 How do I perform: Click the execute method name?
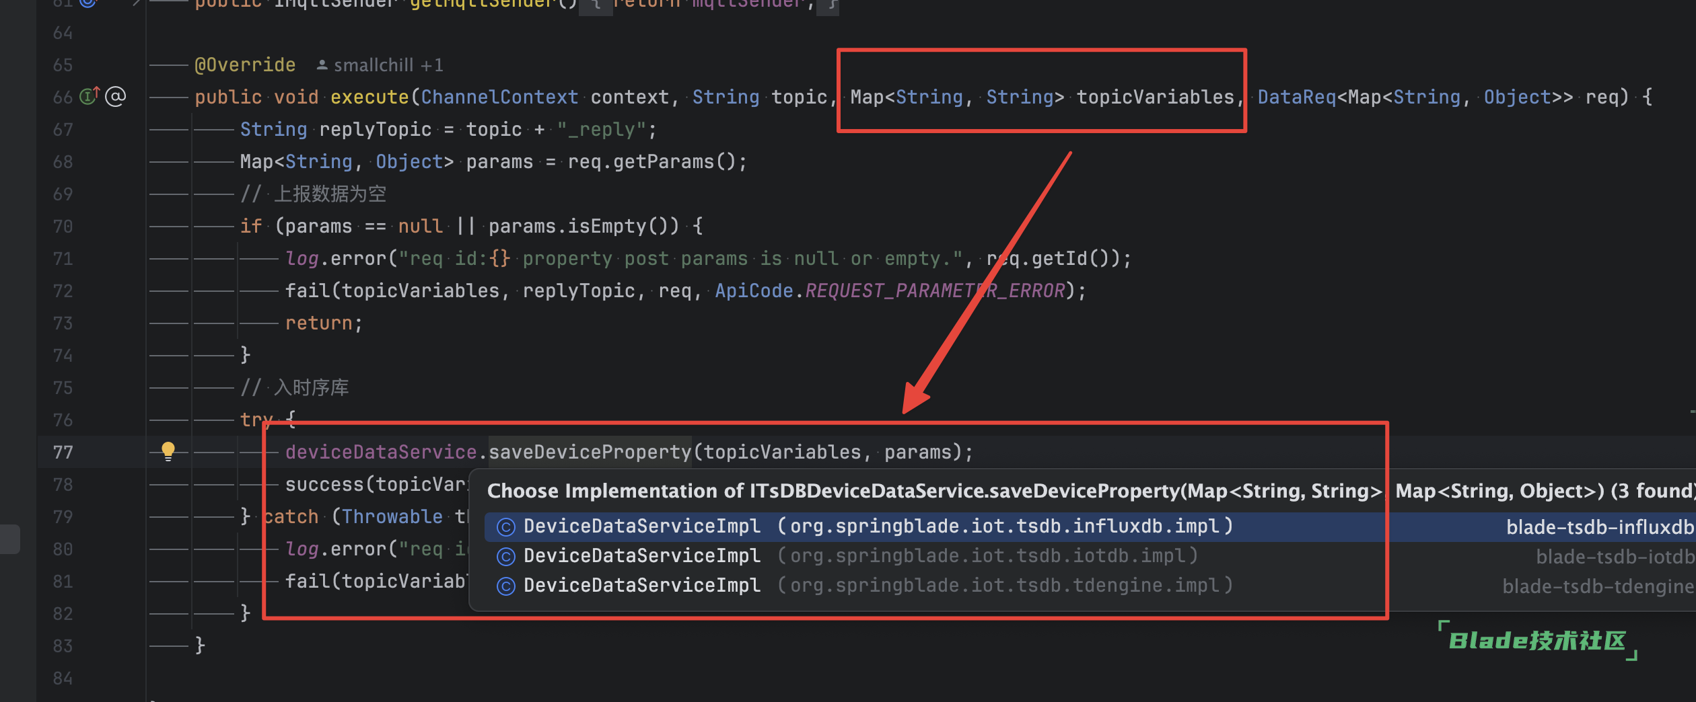(x=369, y=97)
